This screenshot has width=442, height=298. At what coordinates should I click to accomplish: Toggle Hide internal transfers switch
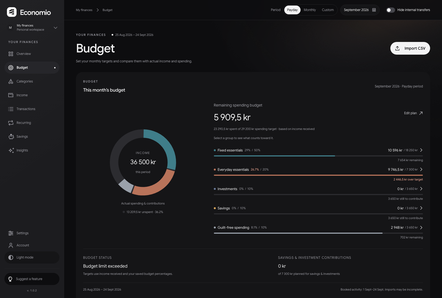[390, 10]
